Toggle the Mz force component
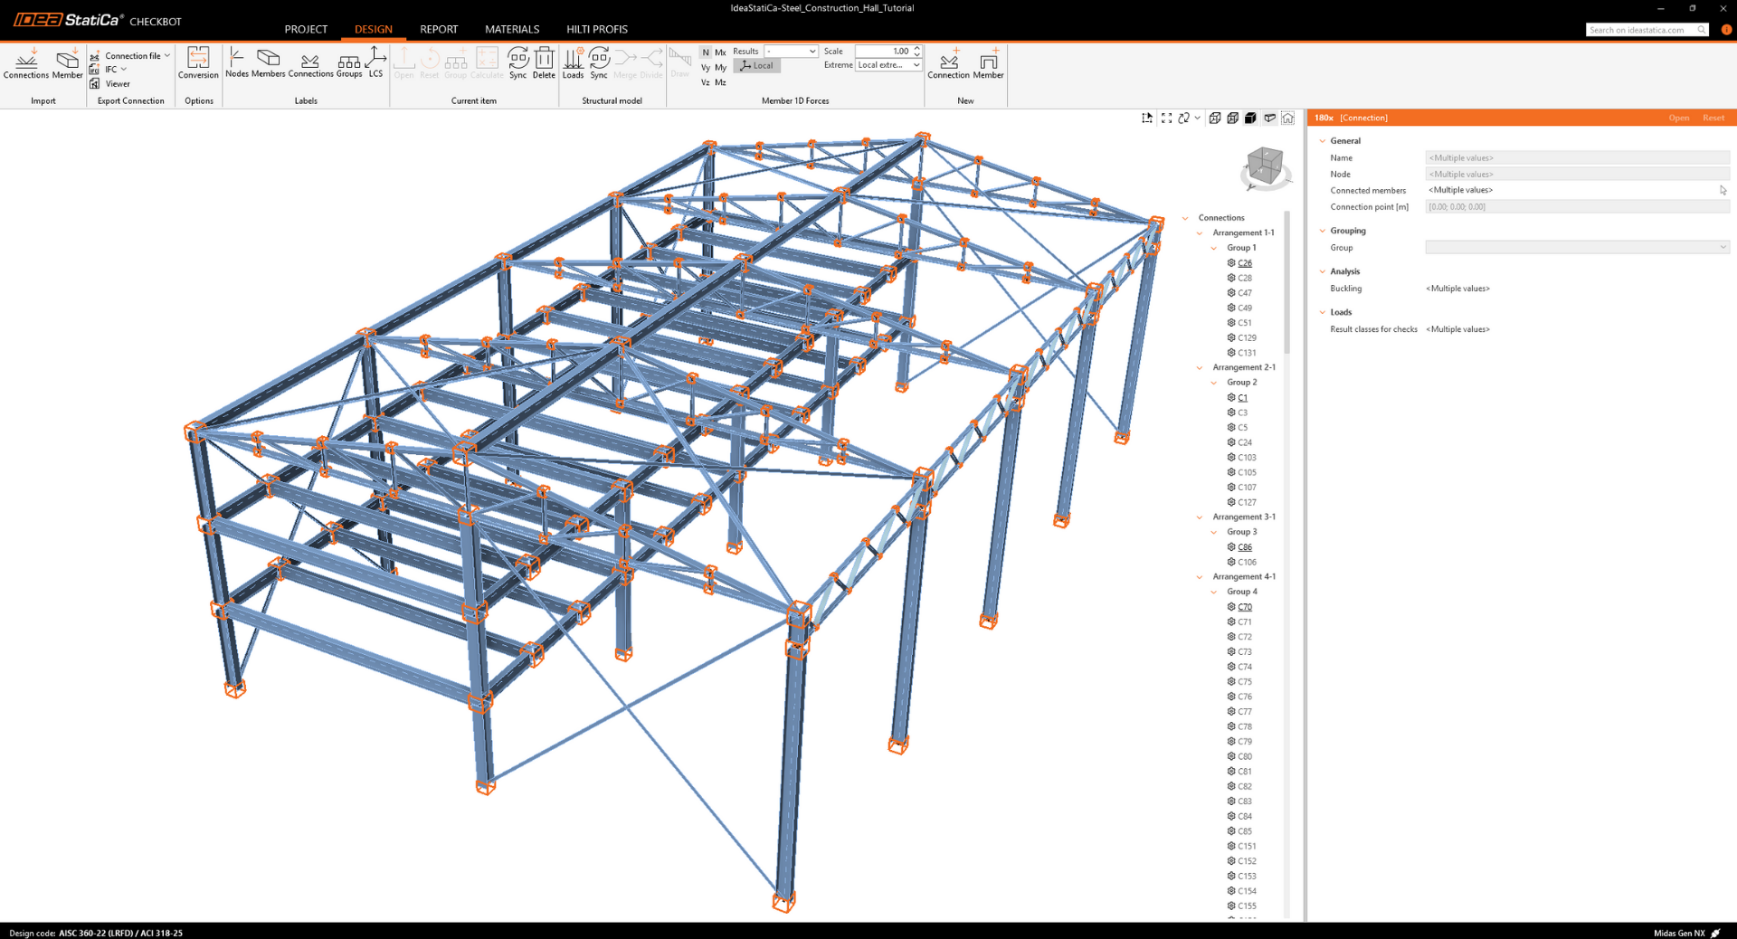Viewport: 1737px width, 939px height. click(x=720, y=82)
